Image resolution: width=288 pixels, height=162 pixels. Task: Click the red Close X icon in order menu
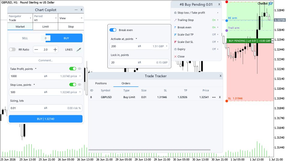pyautogui.click(x=175, y=57)
